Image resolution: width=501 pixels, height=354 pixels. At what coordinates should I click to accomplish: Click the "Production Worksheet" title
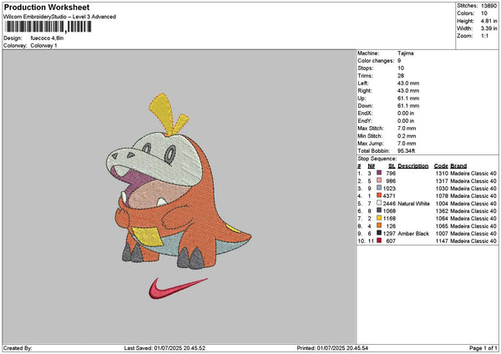47,7
